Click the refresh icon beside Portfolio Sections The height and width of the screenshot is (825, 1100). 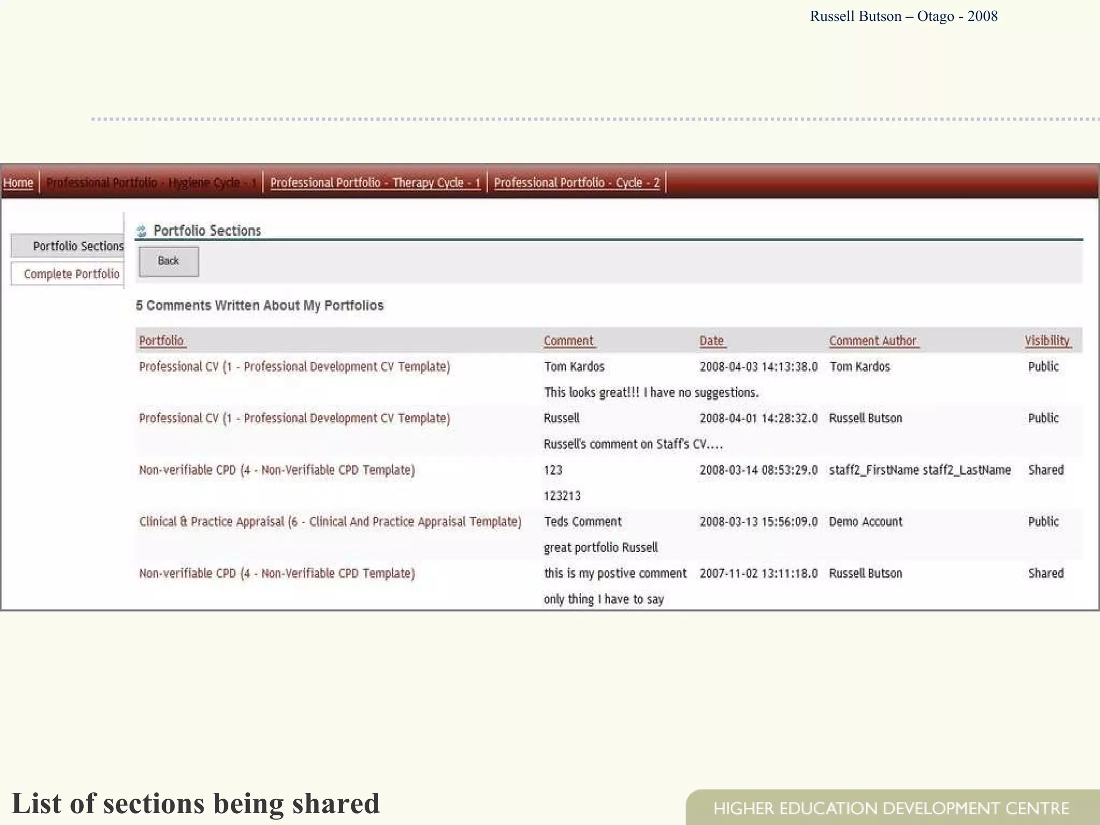tap(142, 231)
